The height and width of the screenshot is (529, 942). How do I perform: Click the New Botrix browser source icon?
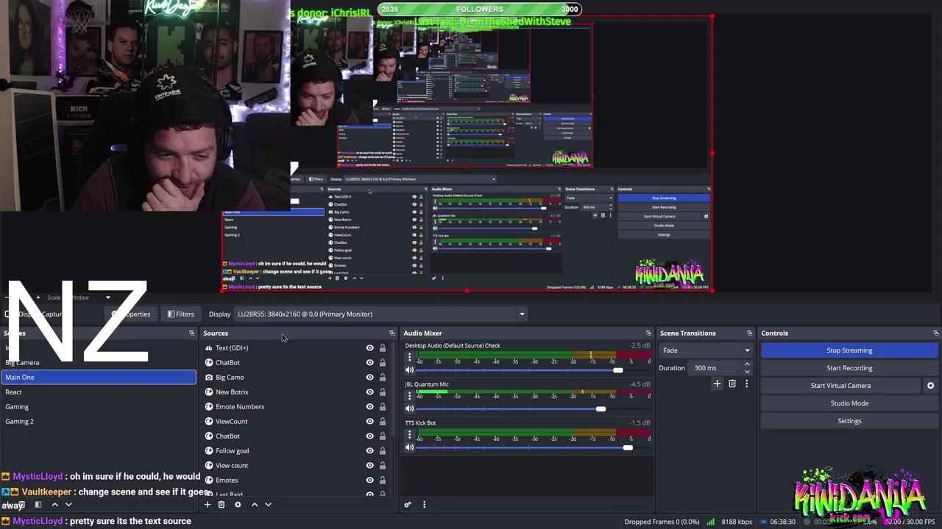209,392
